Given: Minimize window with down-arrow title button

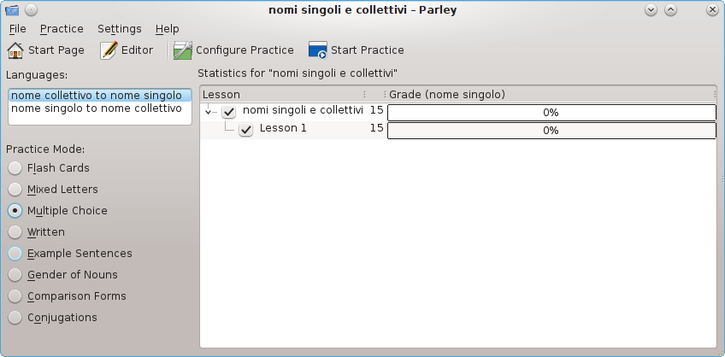Looking at the screenshot, I should (651, 9).
